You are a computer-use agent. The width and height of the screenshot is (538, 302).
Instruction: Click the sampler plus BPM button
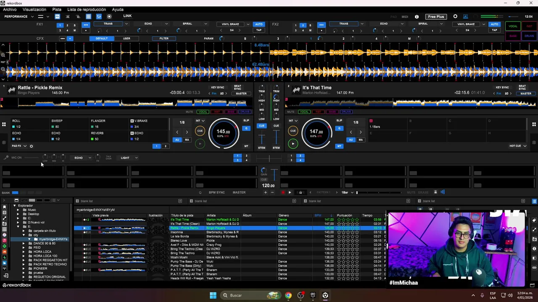(x=265, y=193)
